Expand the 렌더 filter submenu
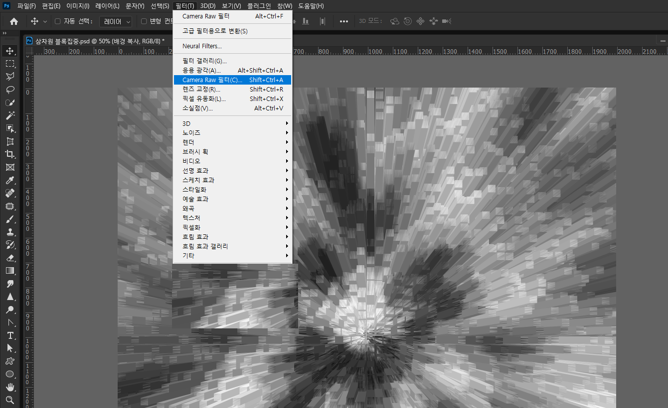 click(x=232, y=142)
